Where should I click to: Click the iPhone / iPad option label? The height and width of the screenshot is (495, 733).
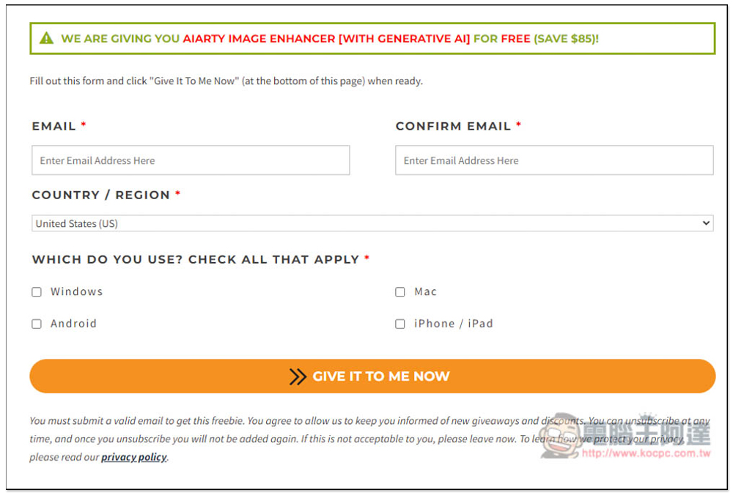[454, 323]
